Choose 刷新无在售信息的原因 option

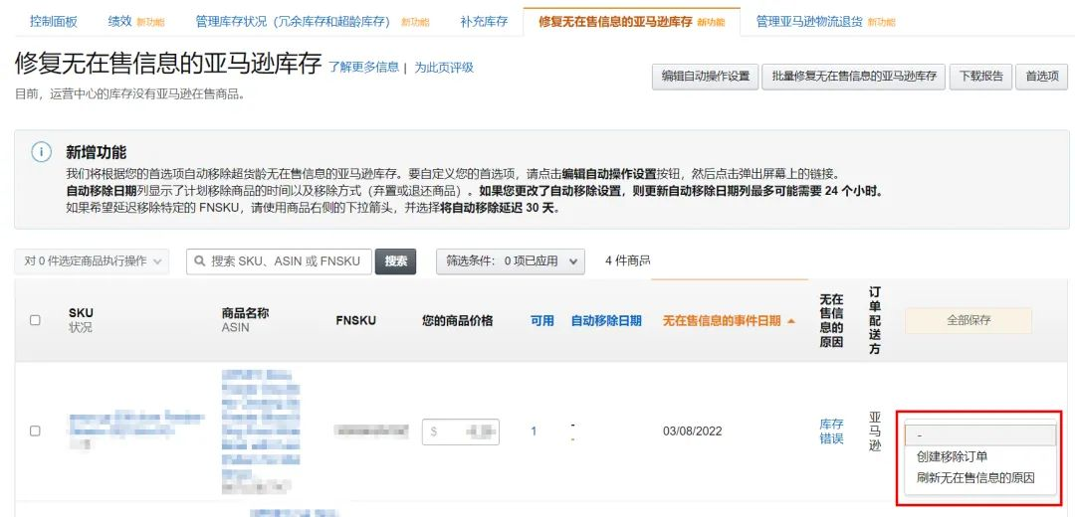(x=974, y=477)
